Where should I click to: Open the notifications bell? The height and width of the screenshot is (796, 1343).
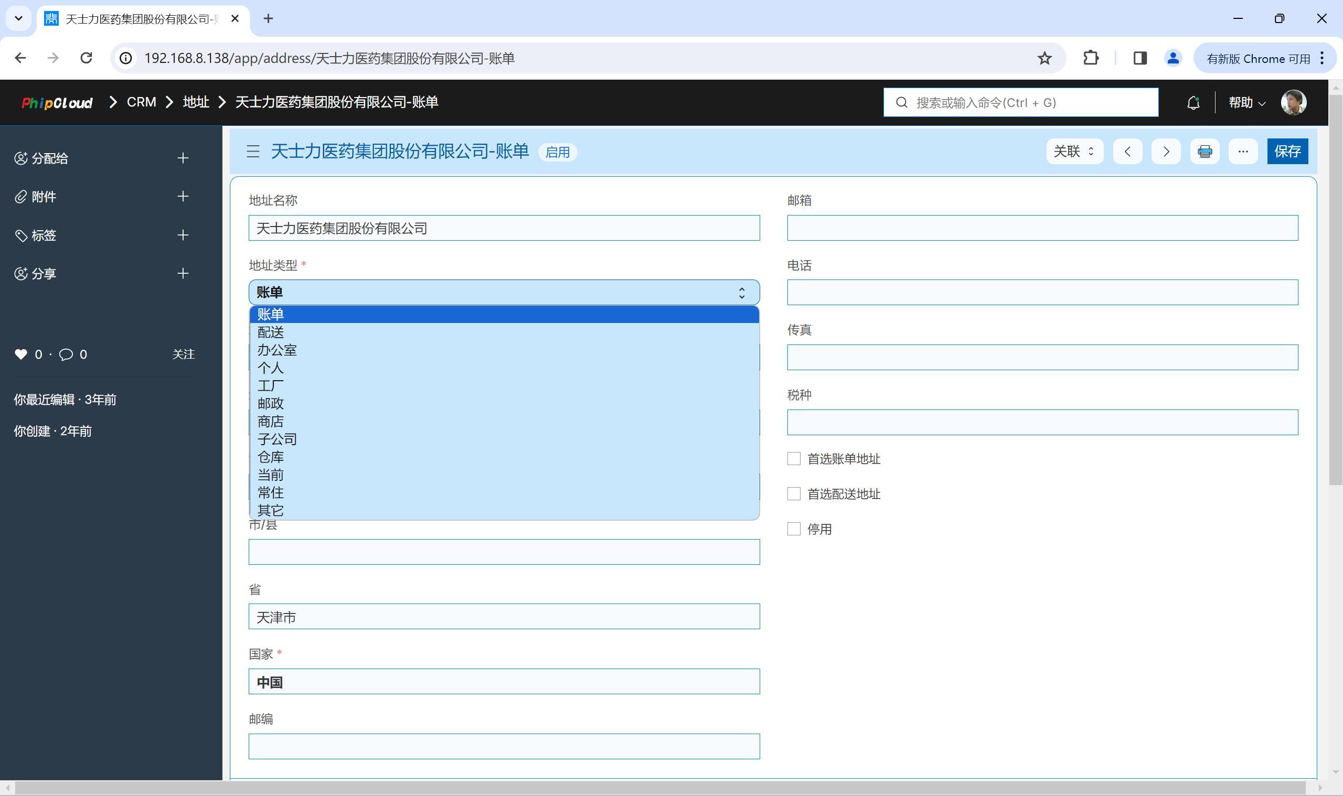1193,102
